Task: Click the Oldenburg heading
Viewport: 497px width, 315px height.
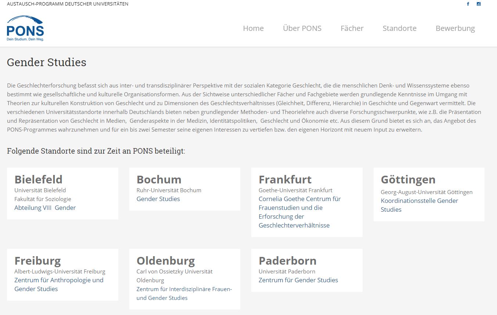Action: point(166,261)
